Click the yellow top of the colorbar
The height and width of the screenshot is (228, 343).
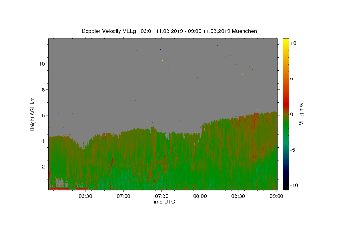click(x=286, y=41)
